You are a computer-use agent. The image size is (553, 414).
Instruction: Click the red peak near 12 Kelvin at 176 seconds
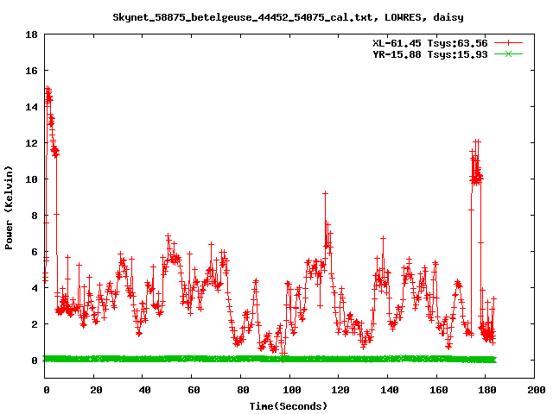477,141
